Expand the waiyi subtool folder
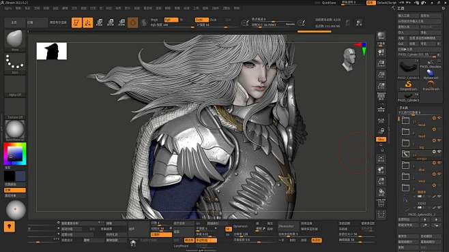The width and height of the screenshot is (449, 252). pos(405,176)
